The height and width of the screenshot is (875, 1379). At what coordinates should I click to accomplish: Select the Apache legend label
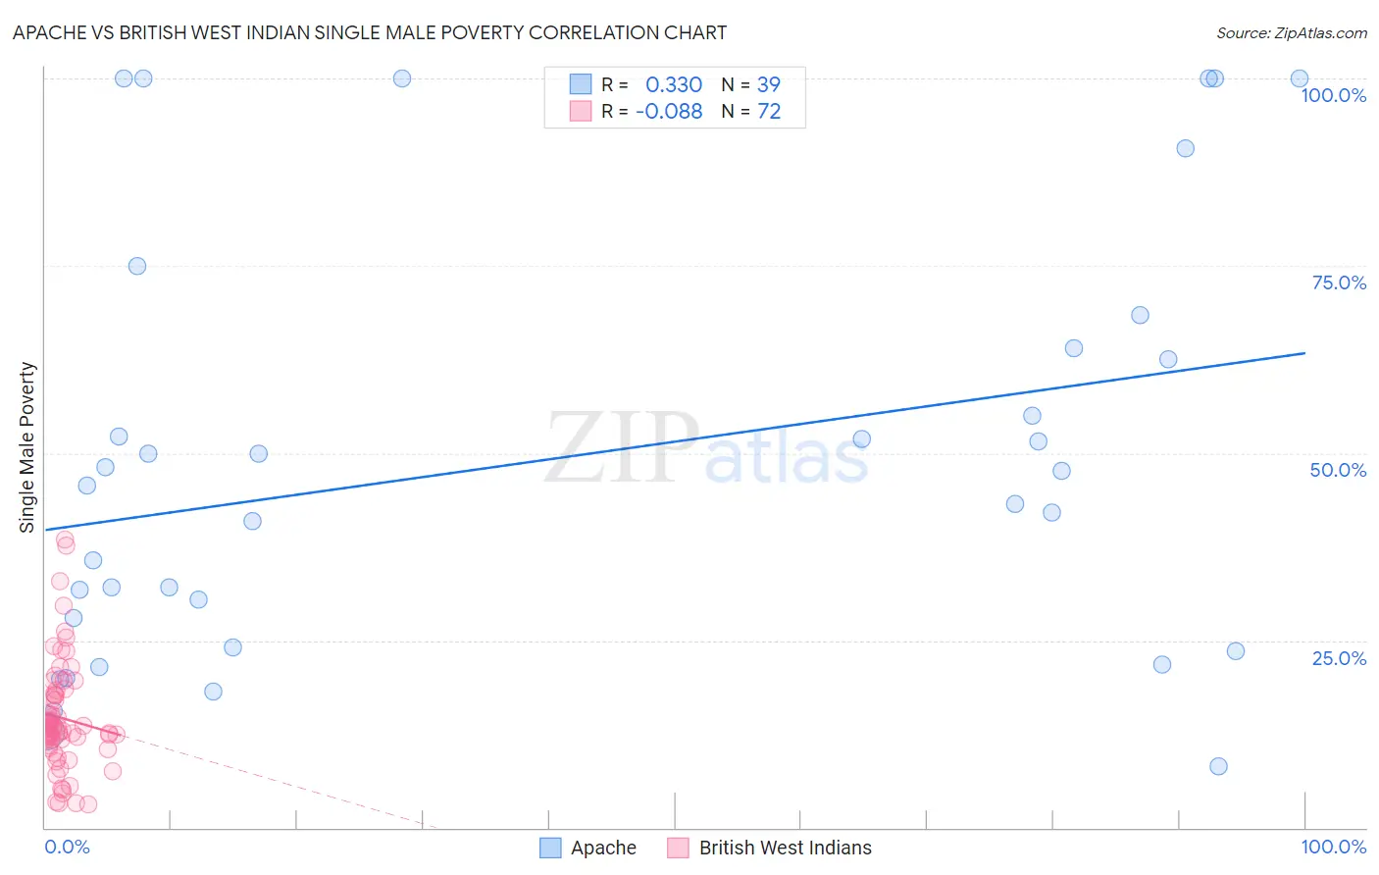603,848
